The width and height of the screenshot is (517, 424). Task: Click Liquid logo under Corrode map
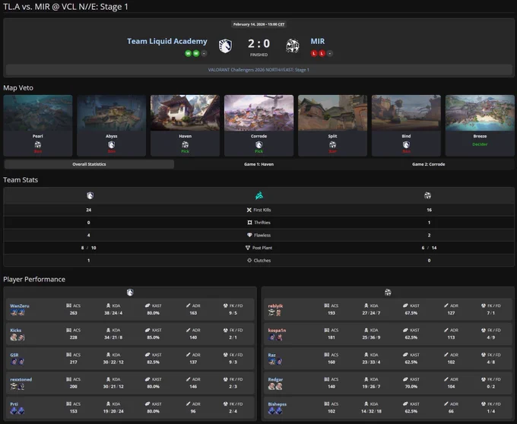tap(258, 144)
